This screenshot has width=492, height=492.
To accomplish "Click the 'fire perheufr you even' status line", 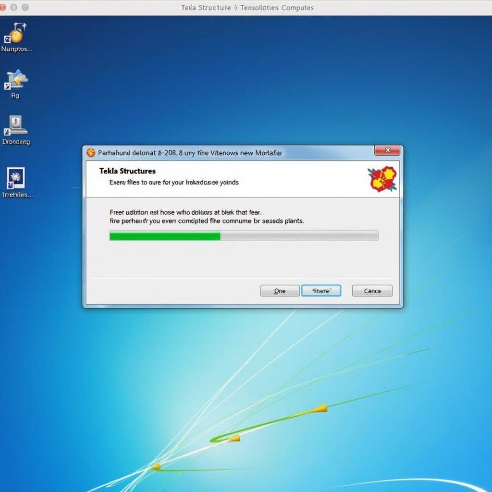I will tap(207, 221).
